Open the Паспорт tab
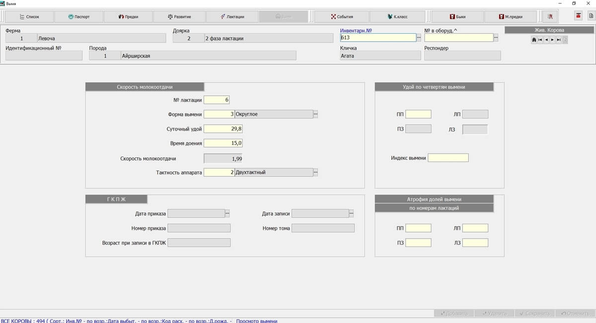596x323 pixels. [78, 16]
